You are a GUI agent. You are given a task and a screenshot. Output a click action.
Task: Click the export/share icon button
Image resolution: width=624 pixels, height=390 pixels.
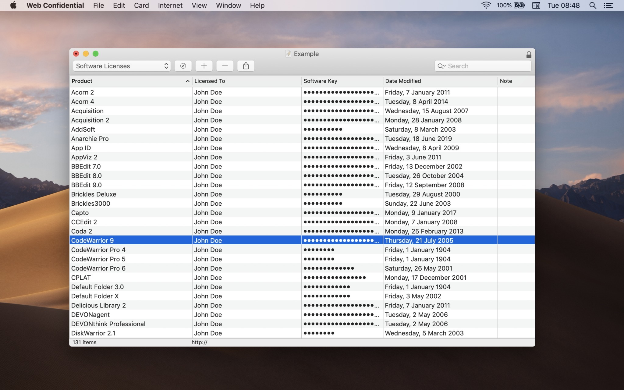(246, 66)
